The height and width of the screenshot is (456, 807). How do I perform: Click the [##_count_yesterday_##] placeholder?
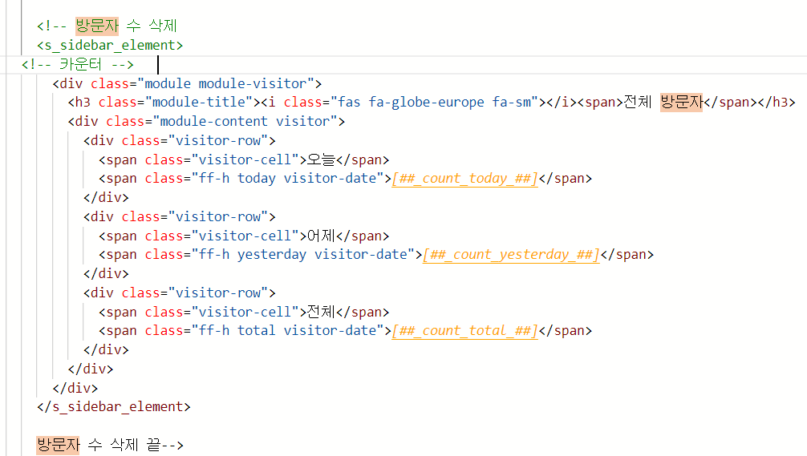click(511, 255)
